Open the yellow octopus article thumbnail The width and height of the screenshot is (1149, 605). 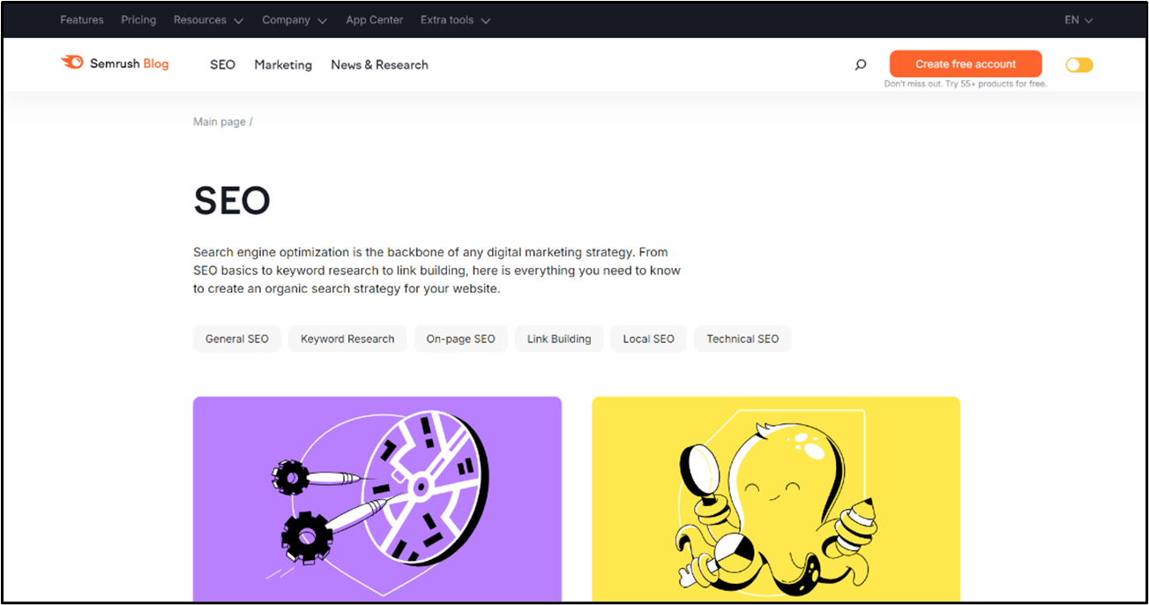[776, 499]
